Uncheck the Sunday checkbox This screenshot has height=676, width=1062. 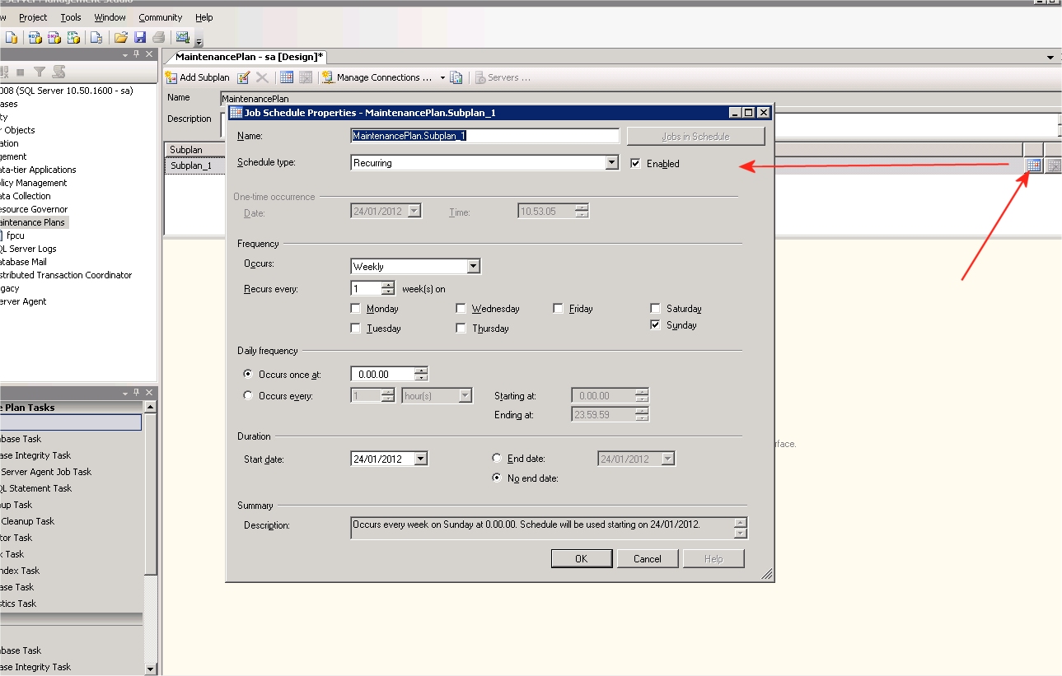pyautogui.click(x=656, y=325)
